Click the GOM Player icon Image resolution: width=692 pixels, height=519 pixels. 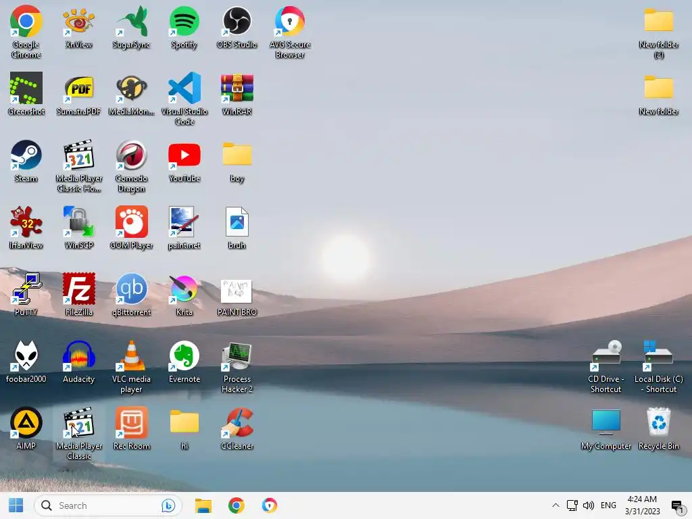[132, 222]
